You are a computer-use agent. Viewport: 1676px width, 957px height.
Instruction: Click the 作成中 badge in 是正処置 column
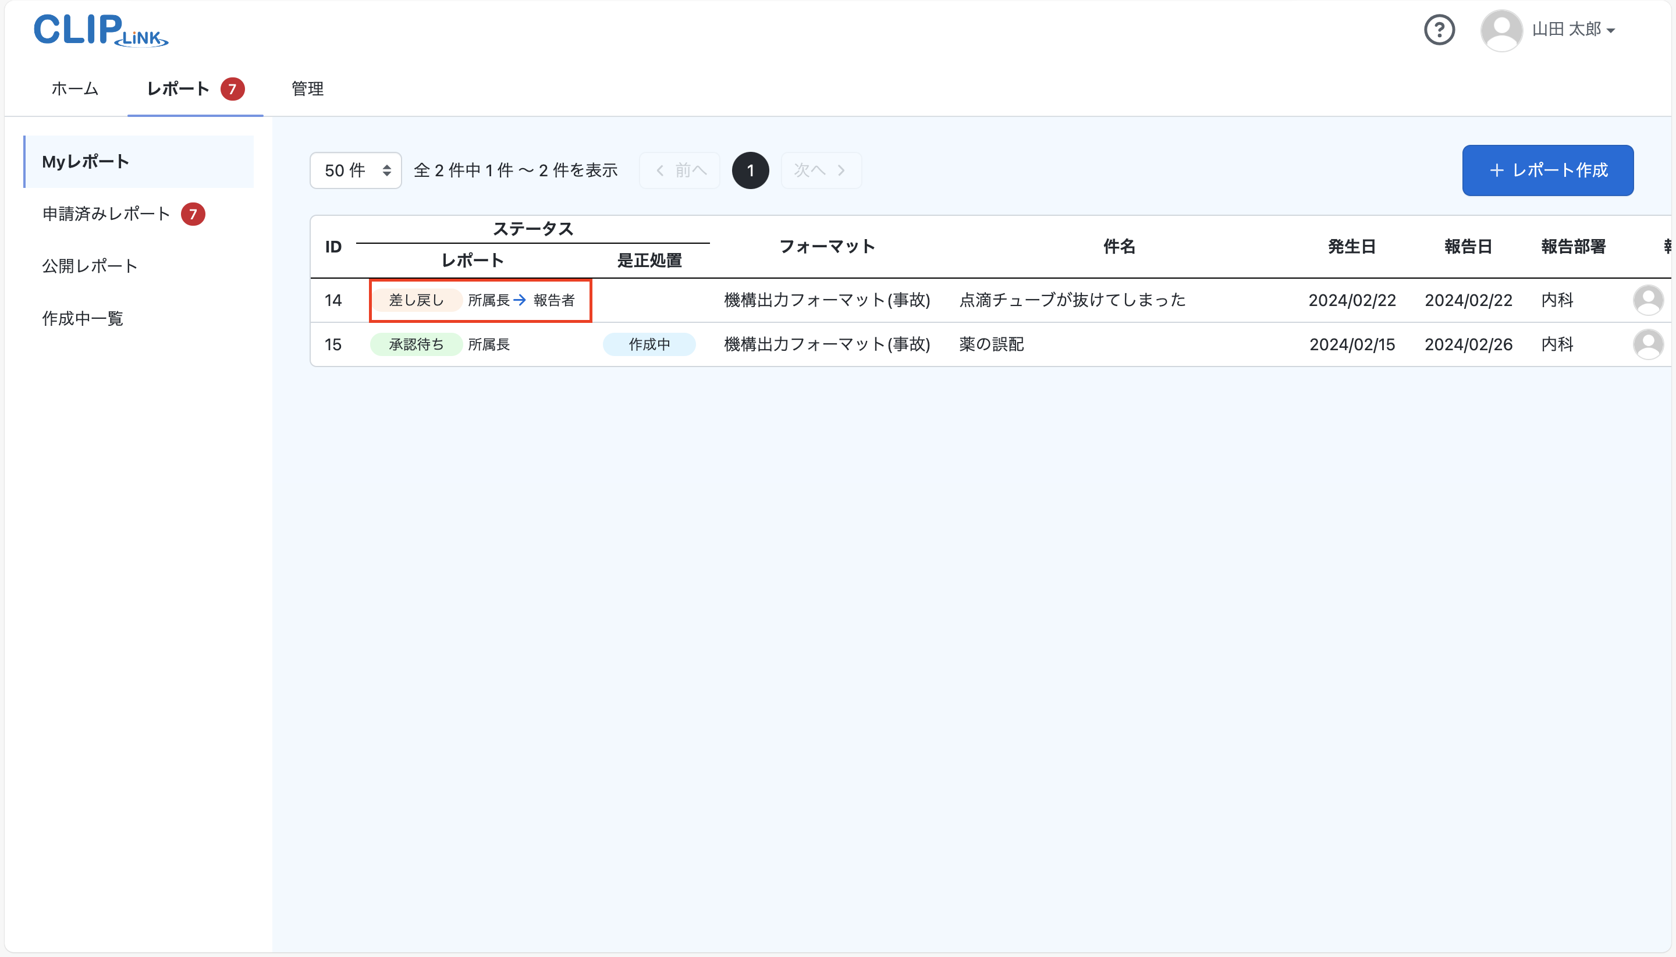[649, 344]
